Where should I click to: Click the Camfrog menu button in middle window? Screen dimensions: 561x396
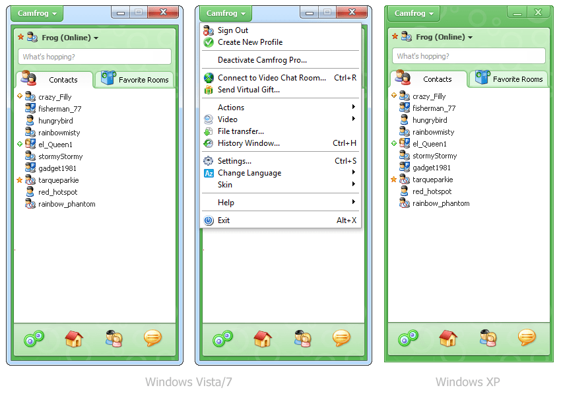coord(226,14)
